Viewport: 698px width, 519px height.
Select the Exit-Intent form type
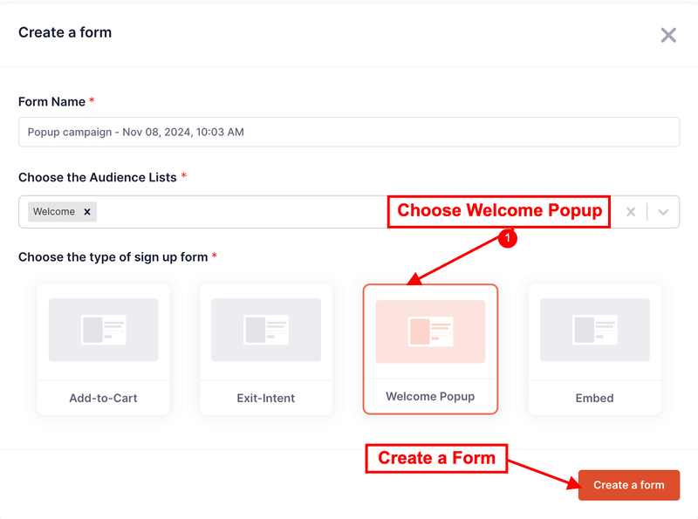[x=266, y=349]
